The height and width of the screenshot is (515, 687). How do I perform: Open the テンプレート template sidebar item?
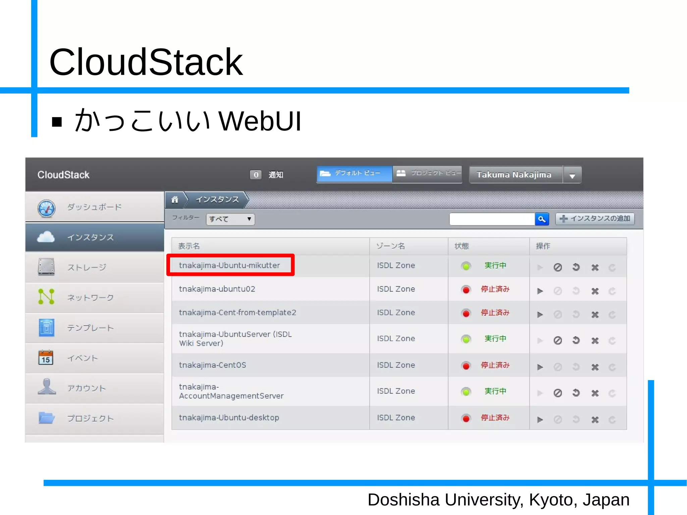click(x=95, y=328)
